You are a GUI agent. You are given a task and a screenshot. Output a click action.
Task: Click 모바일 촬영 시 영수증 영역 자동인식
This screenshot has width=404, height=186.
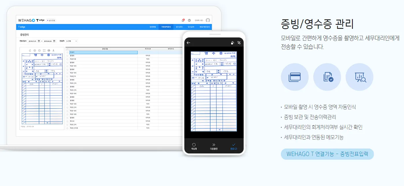(x=320, y=107)
